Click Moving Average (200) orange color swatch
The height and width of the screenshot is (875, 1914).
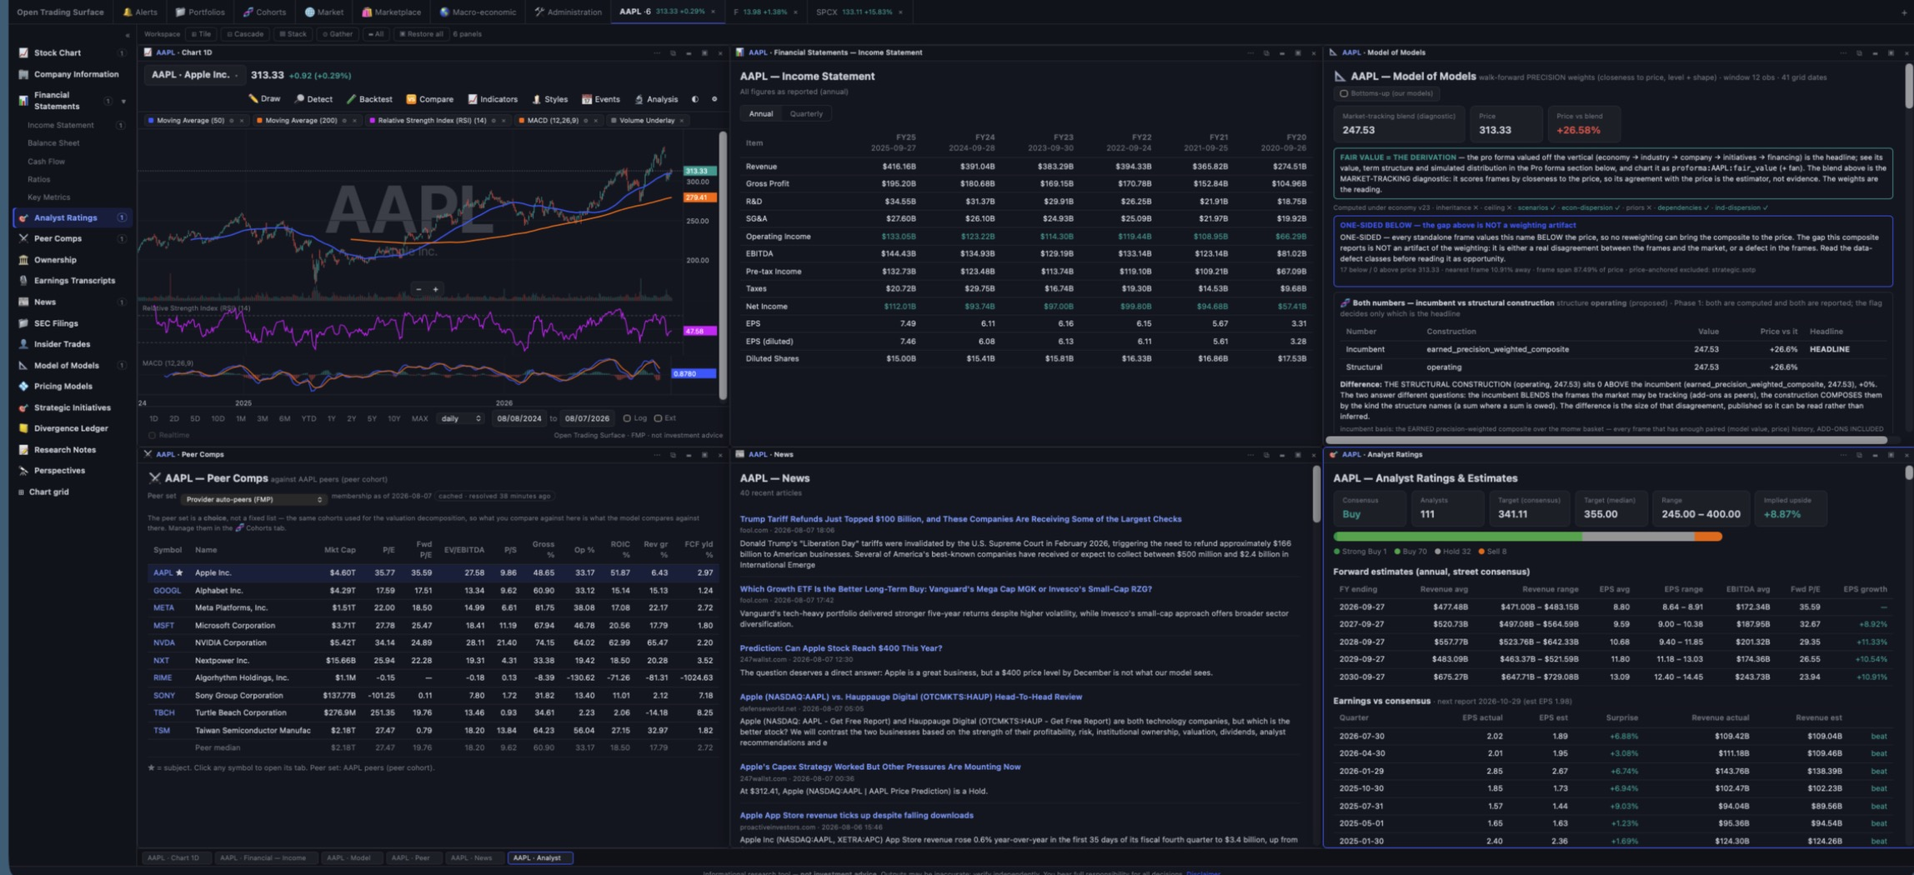259,121
